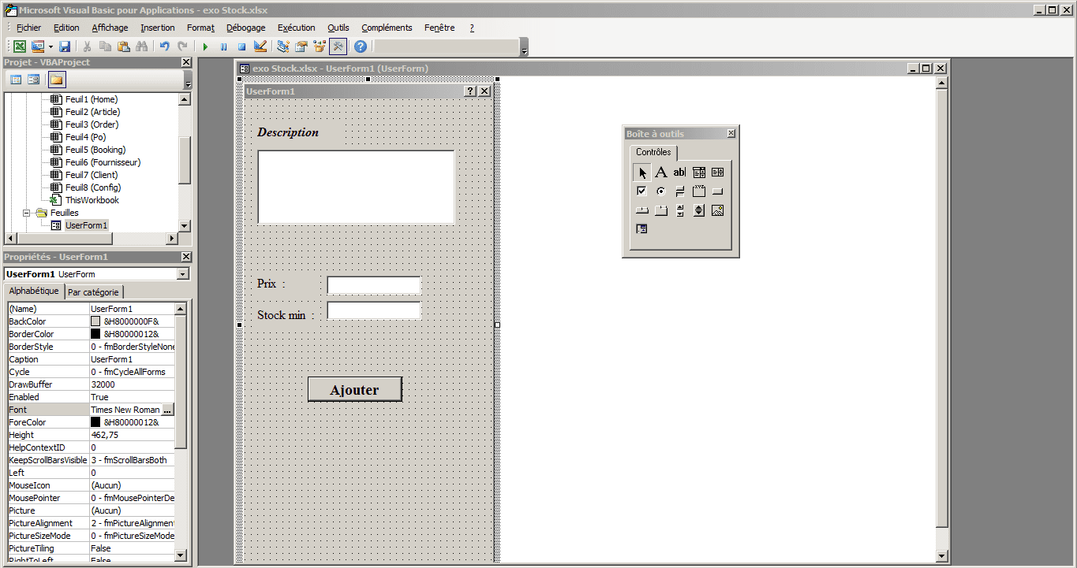Select the TextBox control in toolbox
This screenshot has width=1077, height=568.
(x=679, y=173)
